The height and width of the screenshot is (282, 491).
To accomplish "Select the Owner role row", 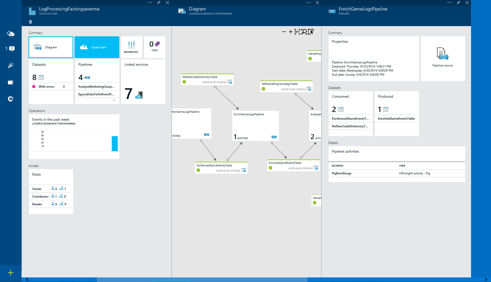I will [51, 189].
